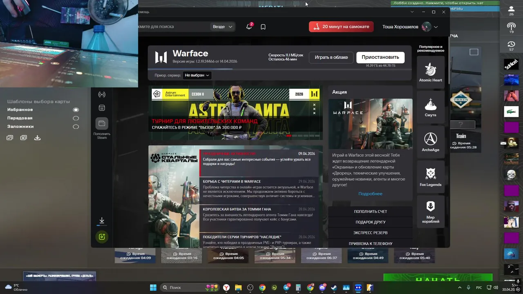Click the launcher search input field
Screen dimensions: 523x294
(173, 27)
